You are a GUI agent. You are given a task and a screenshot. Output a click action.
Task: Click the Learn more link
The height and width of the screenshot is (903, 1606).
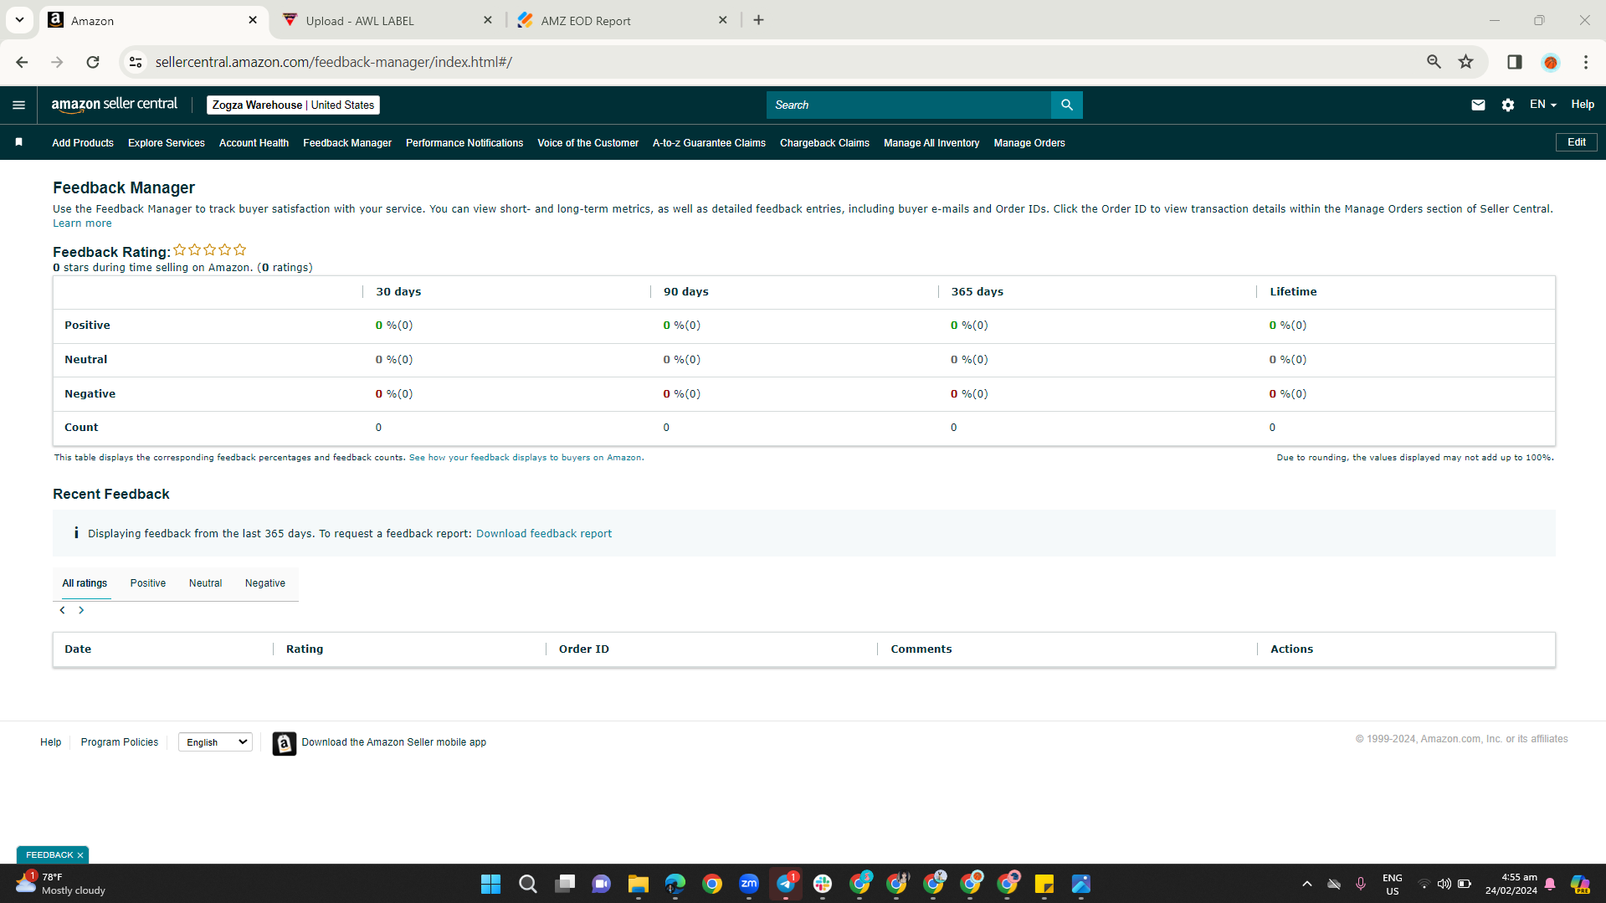[82, 223]
